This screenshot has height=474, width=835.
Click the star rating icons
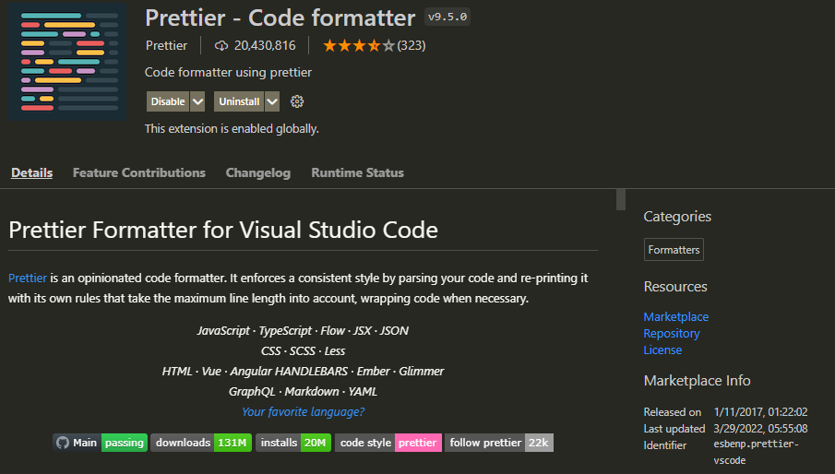(x=359, y=46)
